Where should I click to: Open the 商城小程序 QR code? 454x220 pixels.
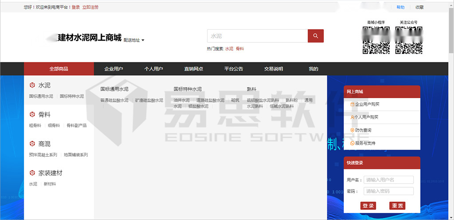click(376, 41)
